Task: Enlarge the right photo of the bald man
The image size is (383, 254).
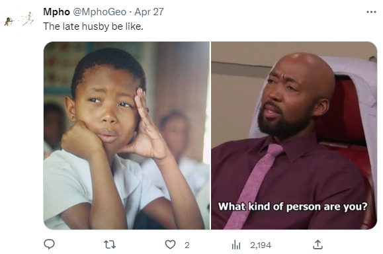Action: (x=294, y=136)
